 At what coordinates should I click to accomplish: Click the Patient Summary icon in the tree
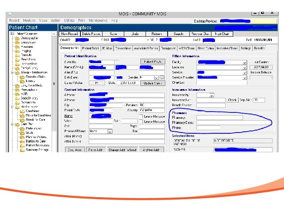coord(12,34)
